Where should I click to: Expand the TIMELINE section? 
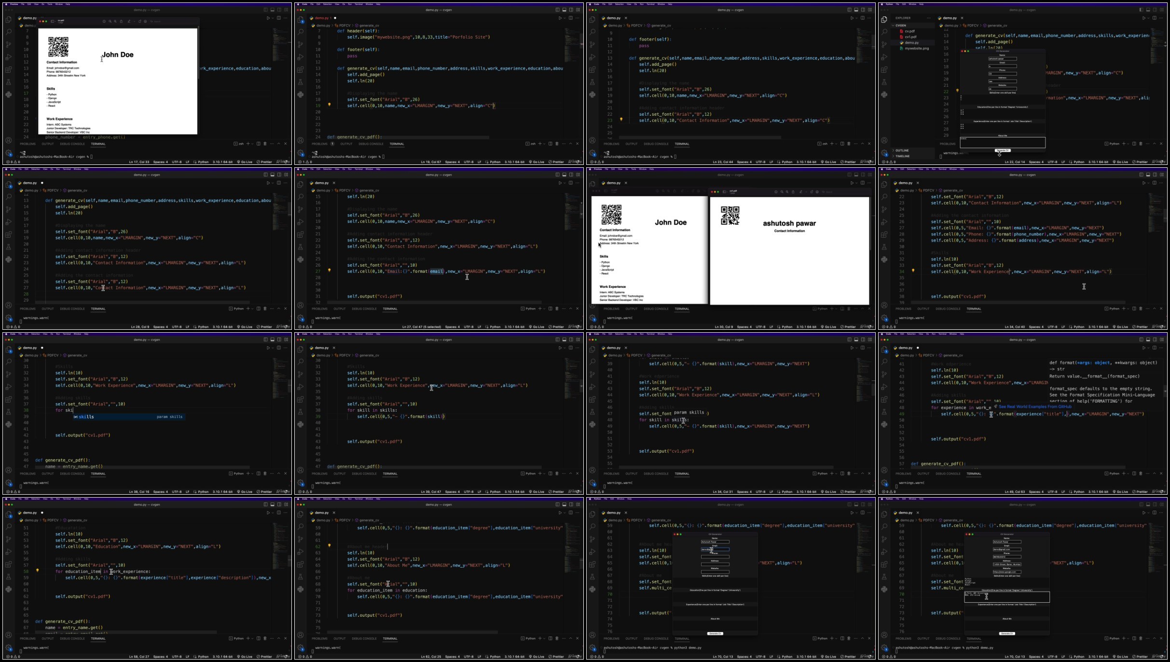click(902, 156)
